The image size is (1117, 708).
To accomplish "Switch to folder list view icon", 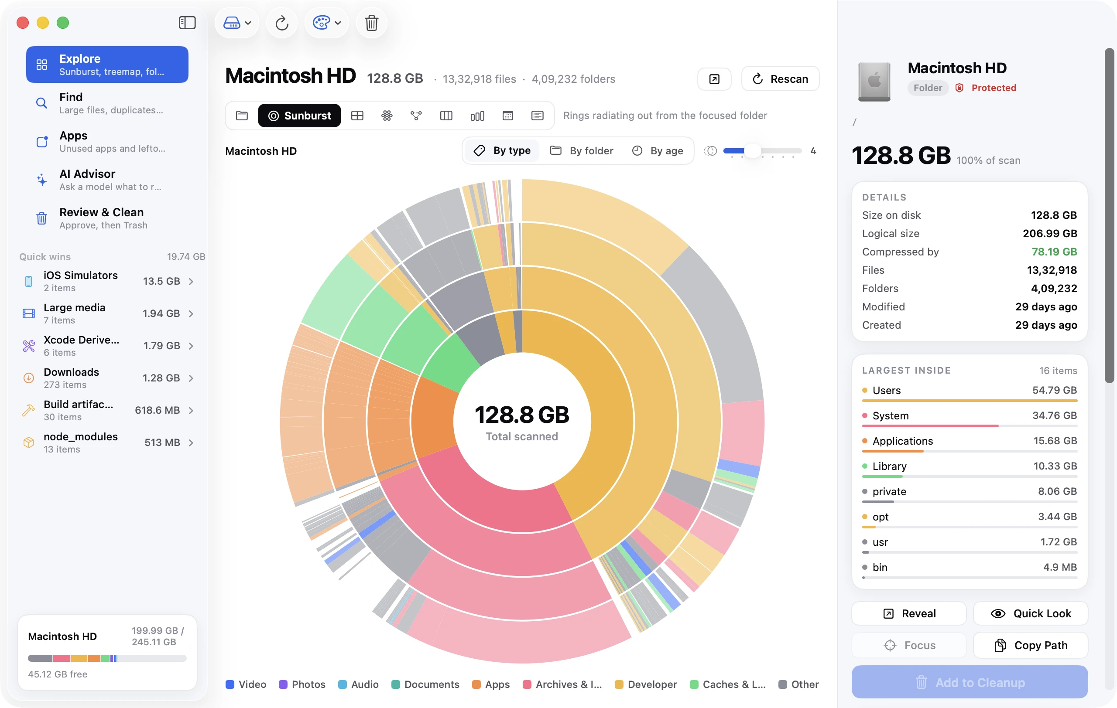I will coord(242,116).
